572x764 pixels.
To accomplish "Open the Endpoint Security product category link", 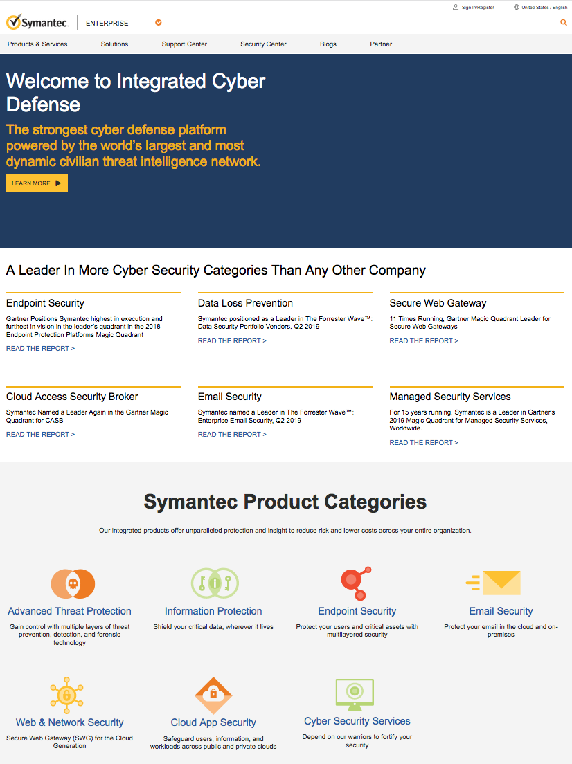I will click(x=357, y=611).
